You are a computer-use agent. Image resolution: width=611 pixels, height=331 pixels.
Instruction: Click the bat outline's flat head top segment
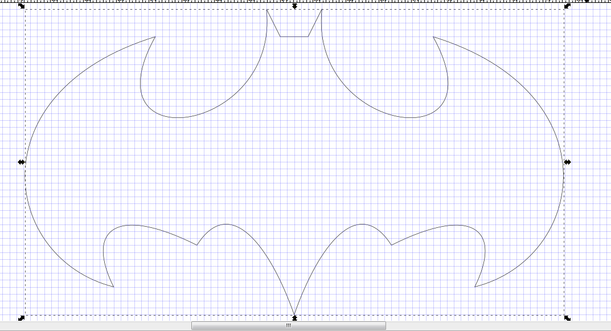tap(294, 36)
